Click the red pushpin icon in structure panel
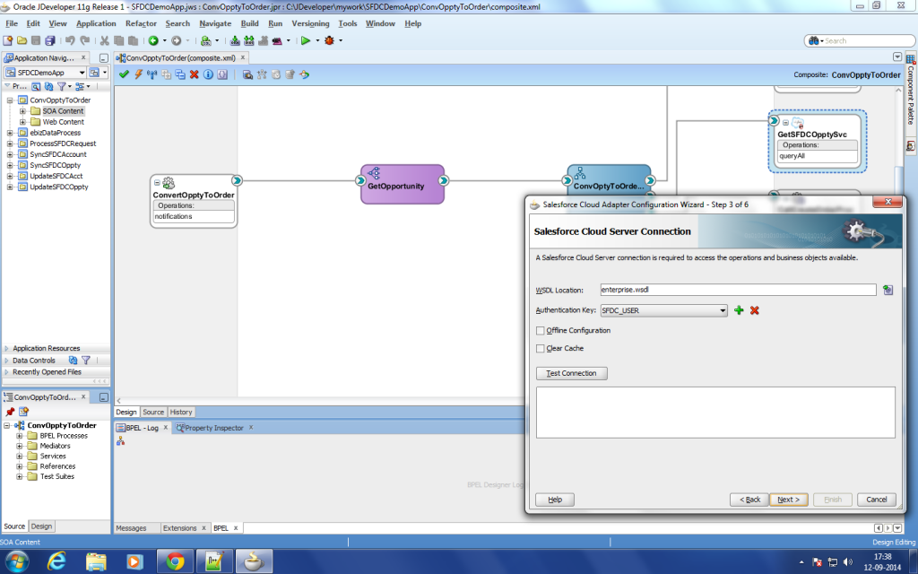 (10, 412)
